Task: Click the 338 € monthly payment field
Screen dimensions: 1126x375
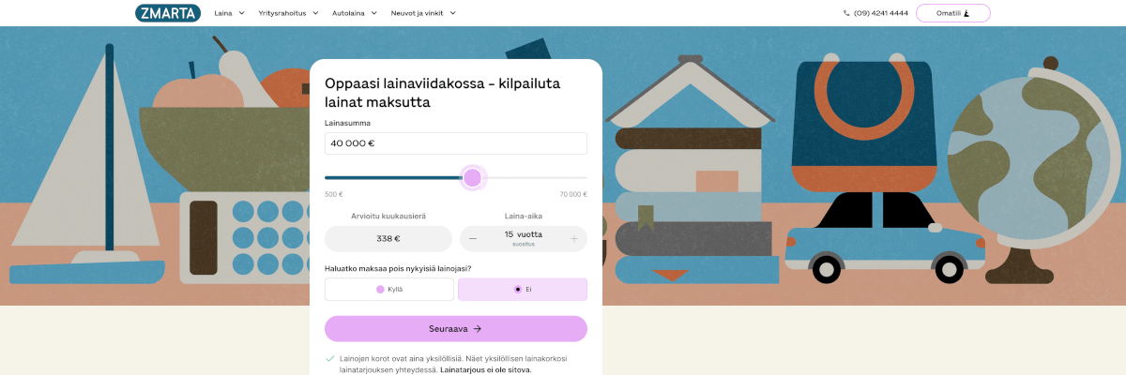Action: 388,239
